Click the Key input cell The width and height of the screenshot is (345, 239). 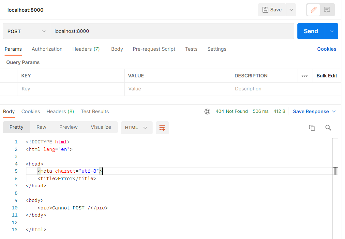point(71,89)
